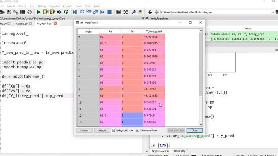Image resolution: width=278 pixels, height=156 pixels.
Task: Go forward with the right arrow icon
Action: tap(156, 12)
